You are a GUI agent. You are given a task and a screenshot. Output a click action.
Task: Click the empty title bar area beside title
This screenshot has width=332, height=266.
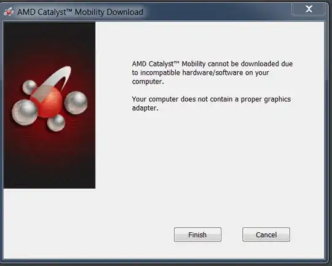pyautogui.click(x=218, y=12)
